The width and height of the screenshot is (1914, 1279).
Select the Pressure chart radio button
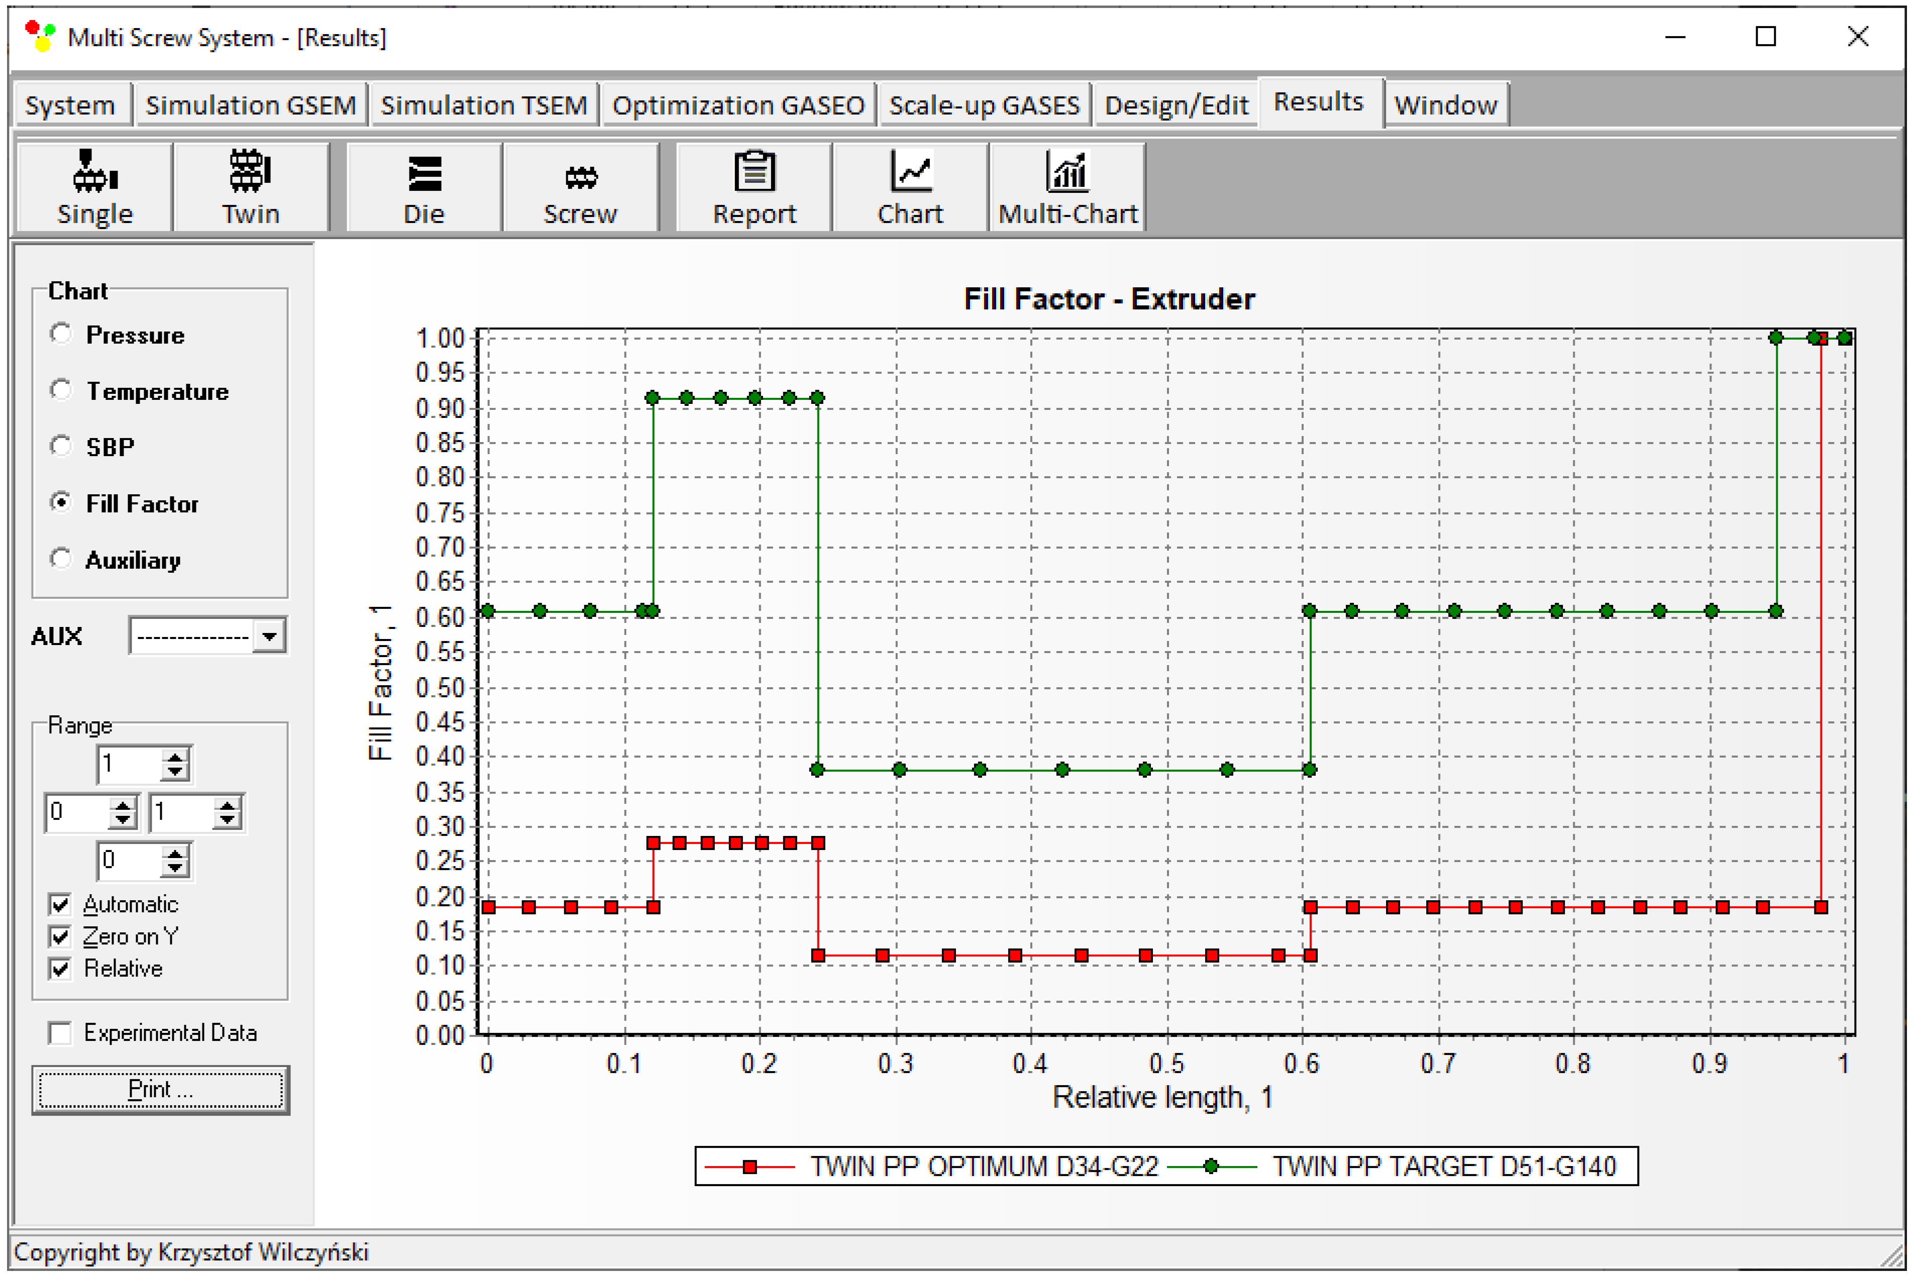click(61, 335)
